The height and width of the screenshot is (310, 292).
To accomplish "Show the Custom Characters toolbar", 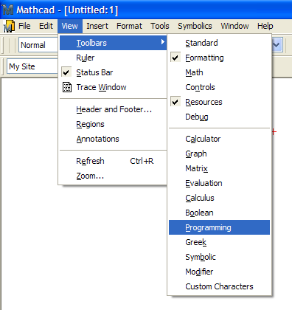I will (x=219, y=286).
